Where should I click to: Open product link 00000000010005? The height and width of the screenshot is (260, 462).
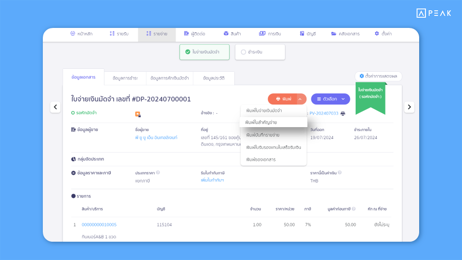click(99, 225)
